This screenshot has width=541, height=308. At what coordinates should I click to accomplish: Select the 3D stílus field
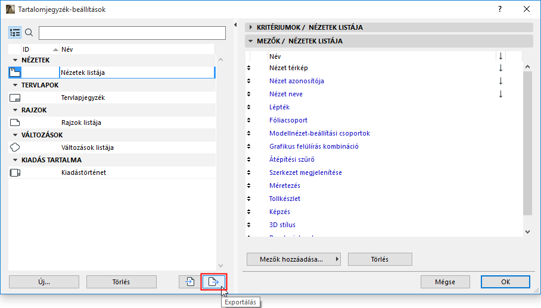[282, 225]
